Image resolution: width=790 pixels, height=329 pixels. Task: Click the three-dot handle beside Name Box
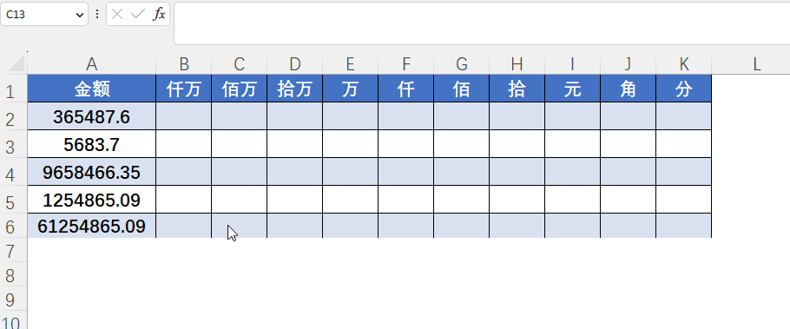coord(97,14)
